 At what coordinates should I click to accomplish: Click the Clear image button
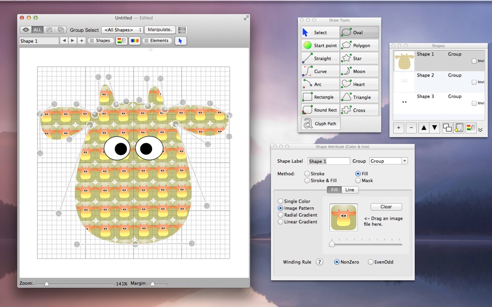386,207
